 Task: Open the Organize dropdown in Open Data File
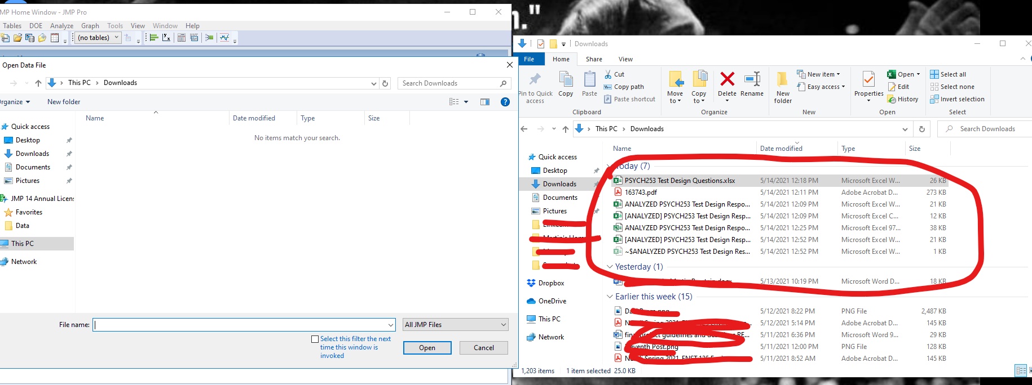click(15, 102)
